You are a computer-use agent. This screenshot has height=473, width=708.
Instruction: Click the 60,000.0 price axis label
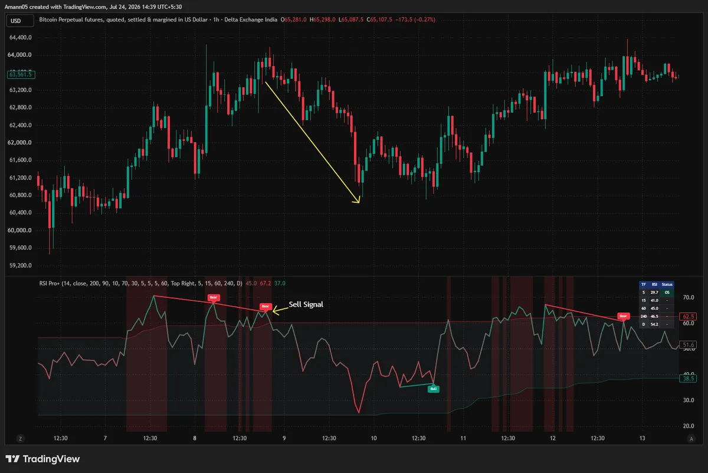(x=20, y=230)
